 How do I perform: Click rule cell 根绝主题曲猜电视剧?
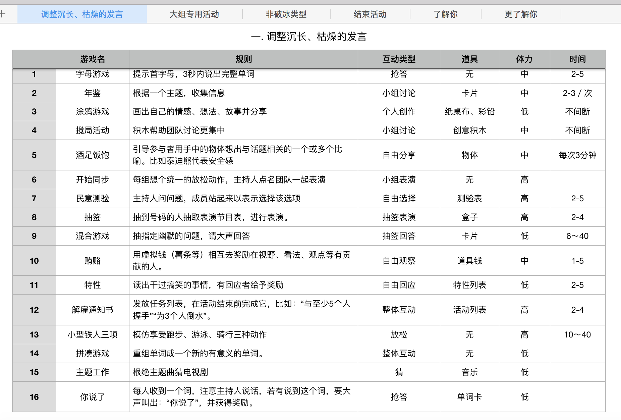click(243, 372)
